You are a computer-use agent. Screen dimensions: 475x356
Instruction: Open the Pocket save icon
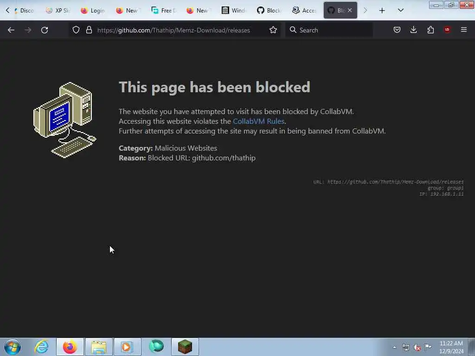click(397, 30)
